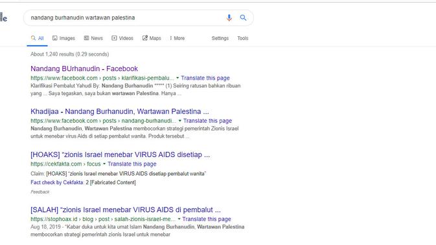Click the 'Claim: [HOAKS]' snippet line
The image size is (436, 245).
[x=118, y=174]
